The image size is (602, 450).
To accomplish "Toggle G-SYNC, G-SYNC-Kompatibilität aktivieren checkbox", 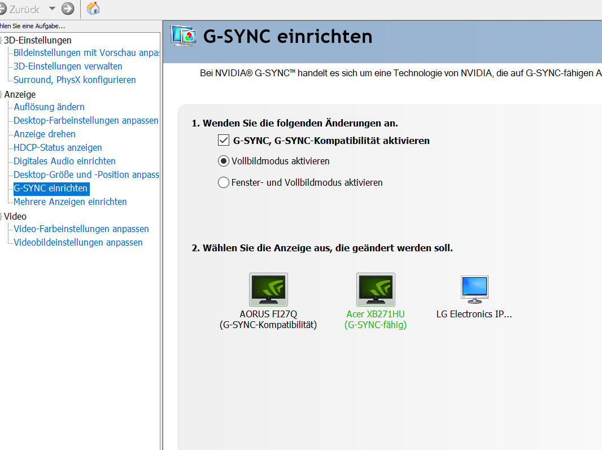I will click(224, 141).
